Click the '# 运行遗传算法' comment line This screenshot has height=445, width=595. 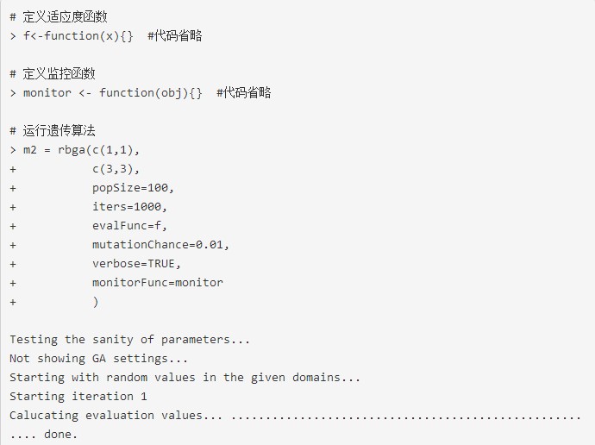[53, 130]
